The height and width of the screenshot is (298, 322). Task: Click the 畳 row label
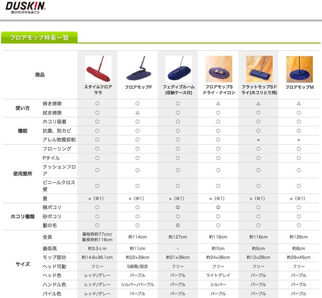(45, 199)
